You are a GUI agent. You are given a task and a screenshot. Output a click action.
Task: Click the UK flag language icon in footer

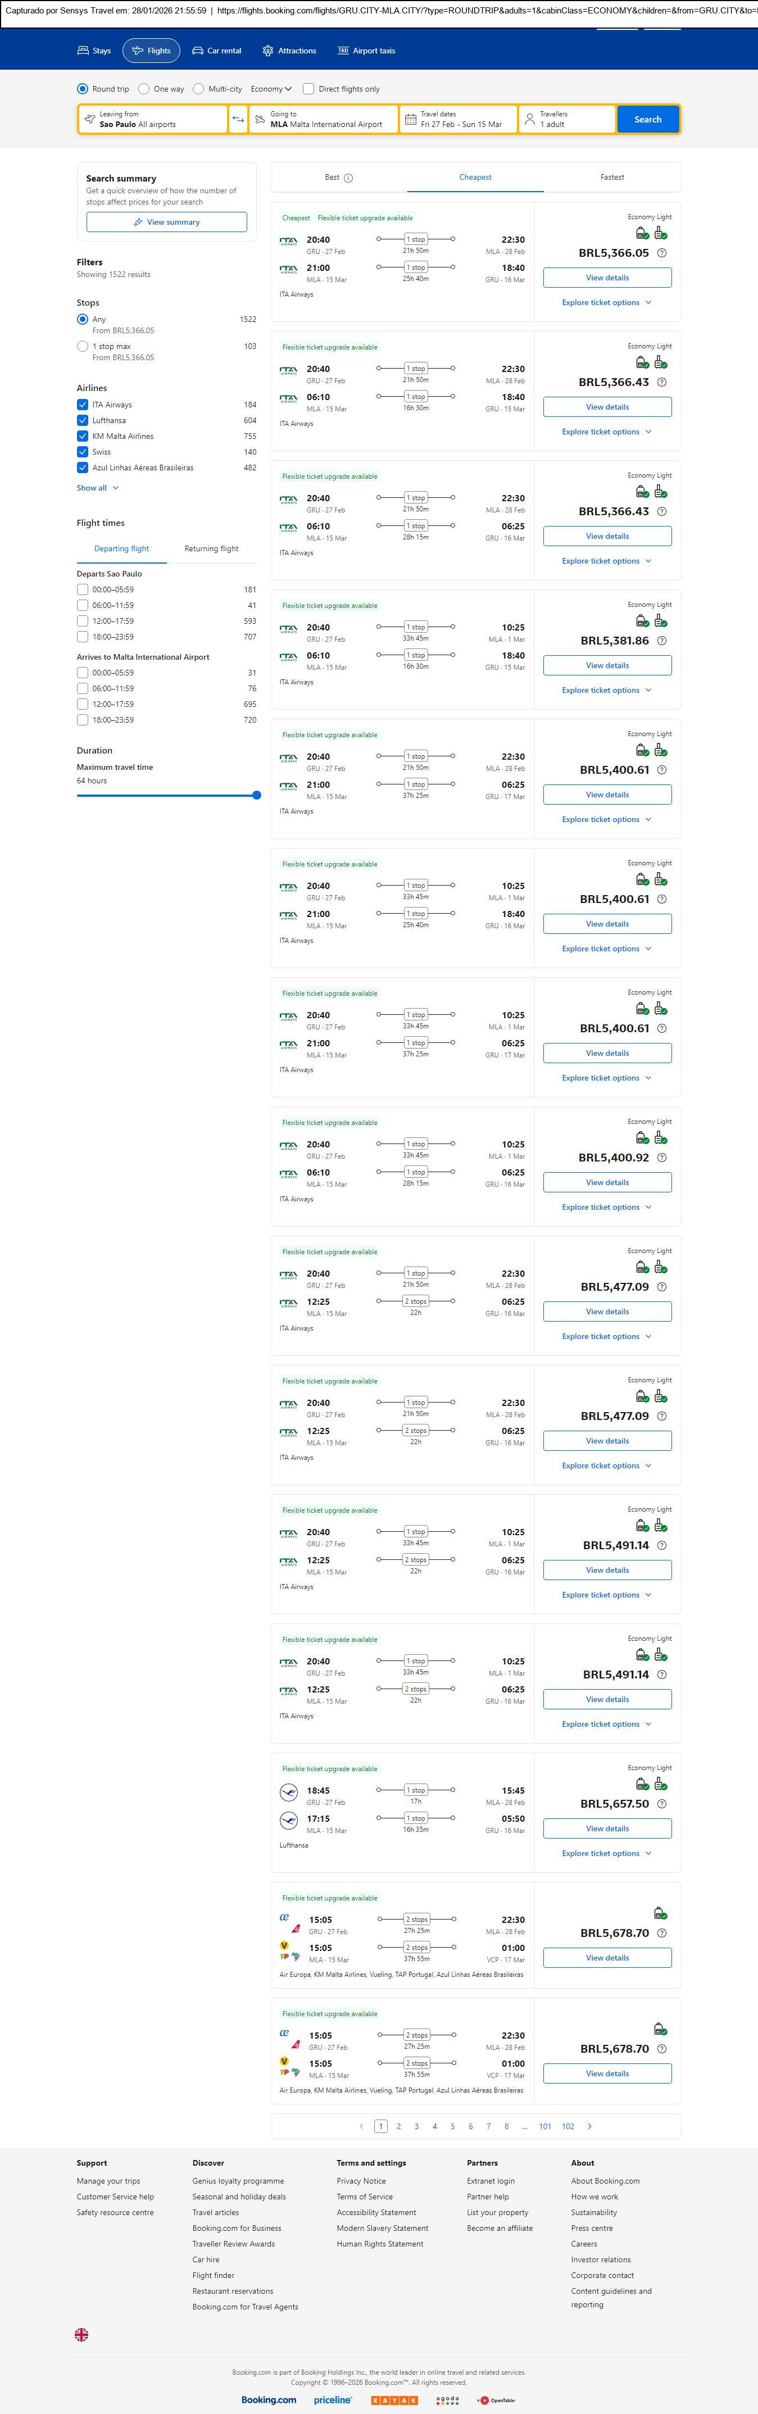(x=81, y=2334)
